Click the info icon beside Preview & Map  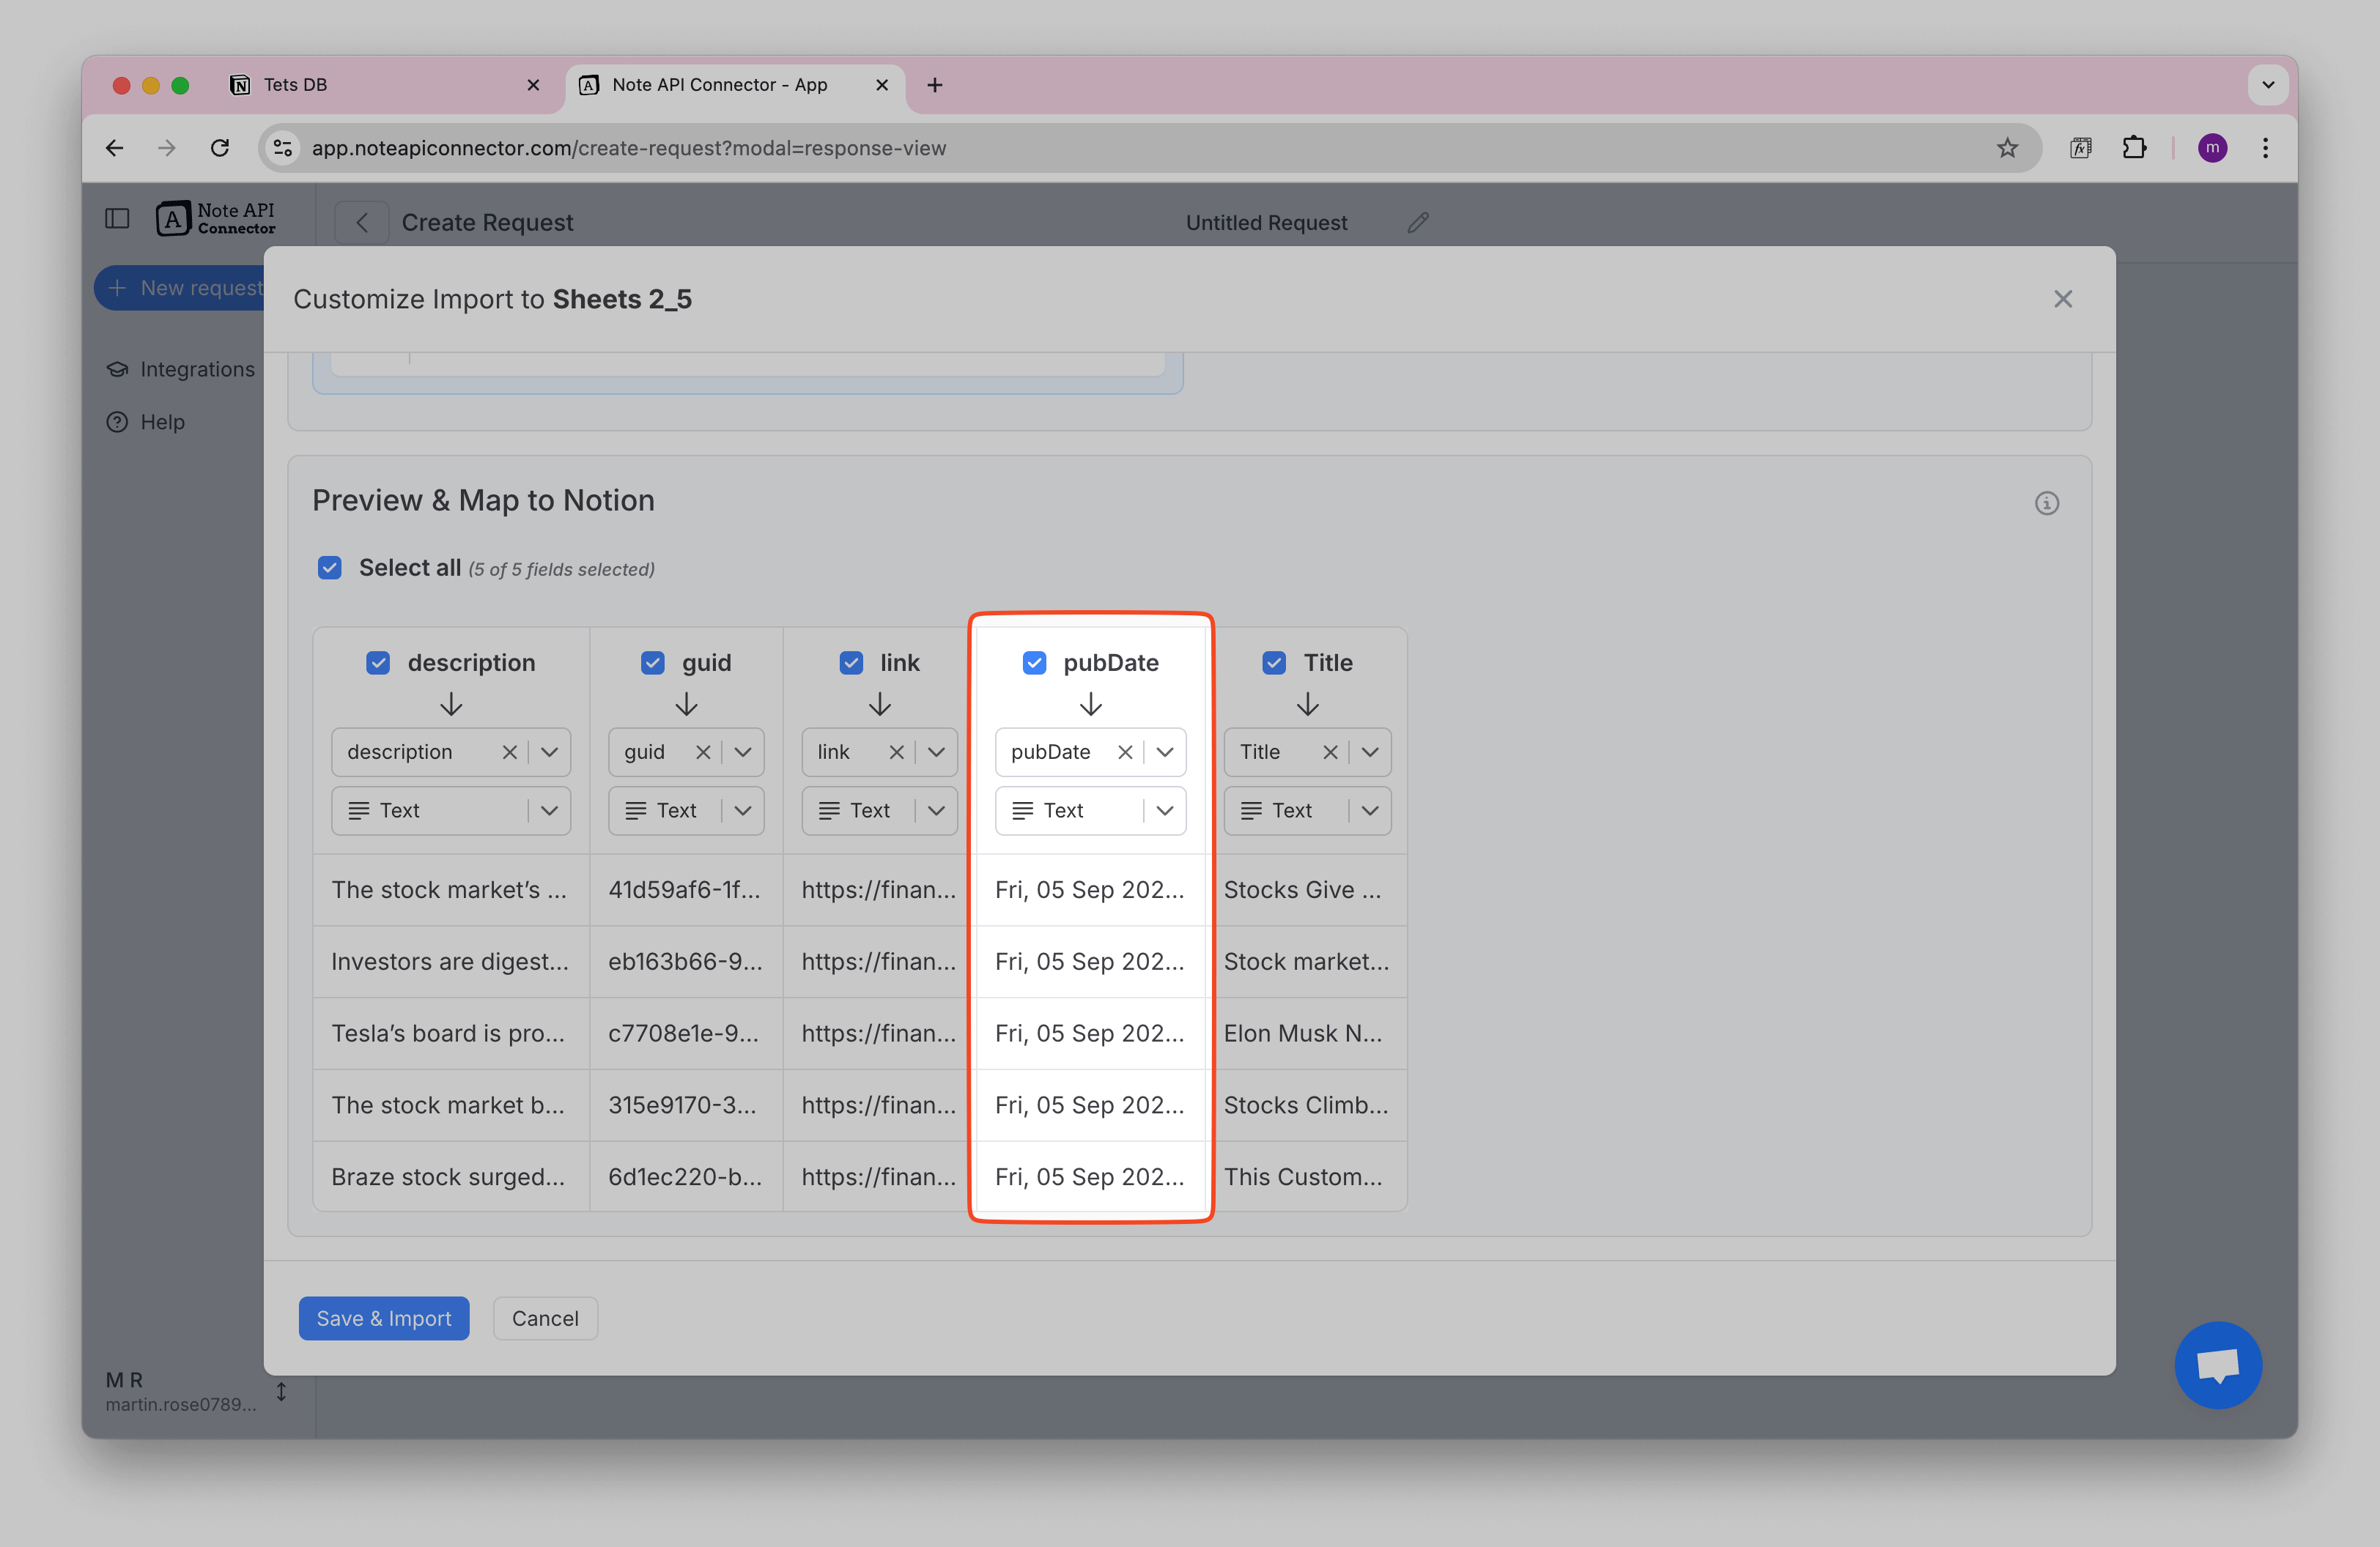tap(2046, 502)
